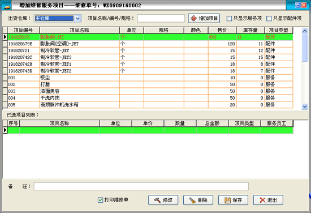Click the red plus icon on 增加项目

click(193, 19)
